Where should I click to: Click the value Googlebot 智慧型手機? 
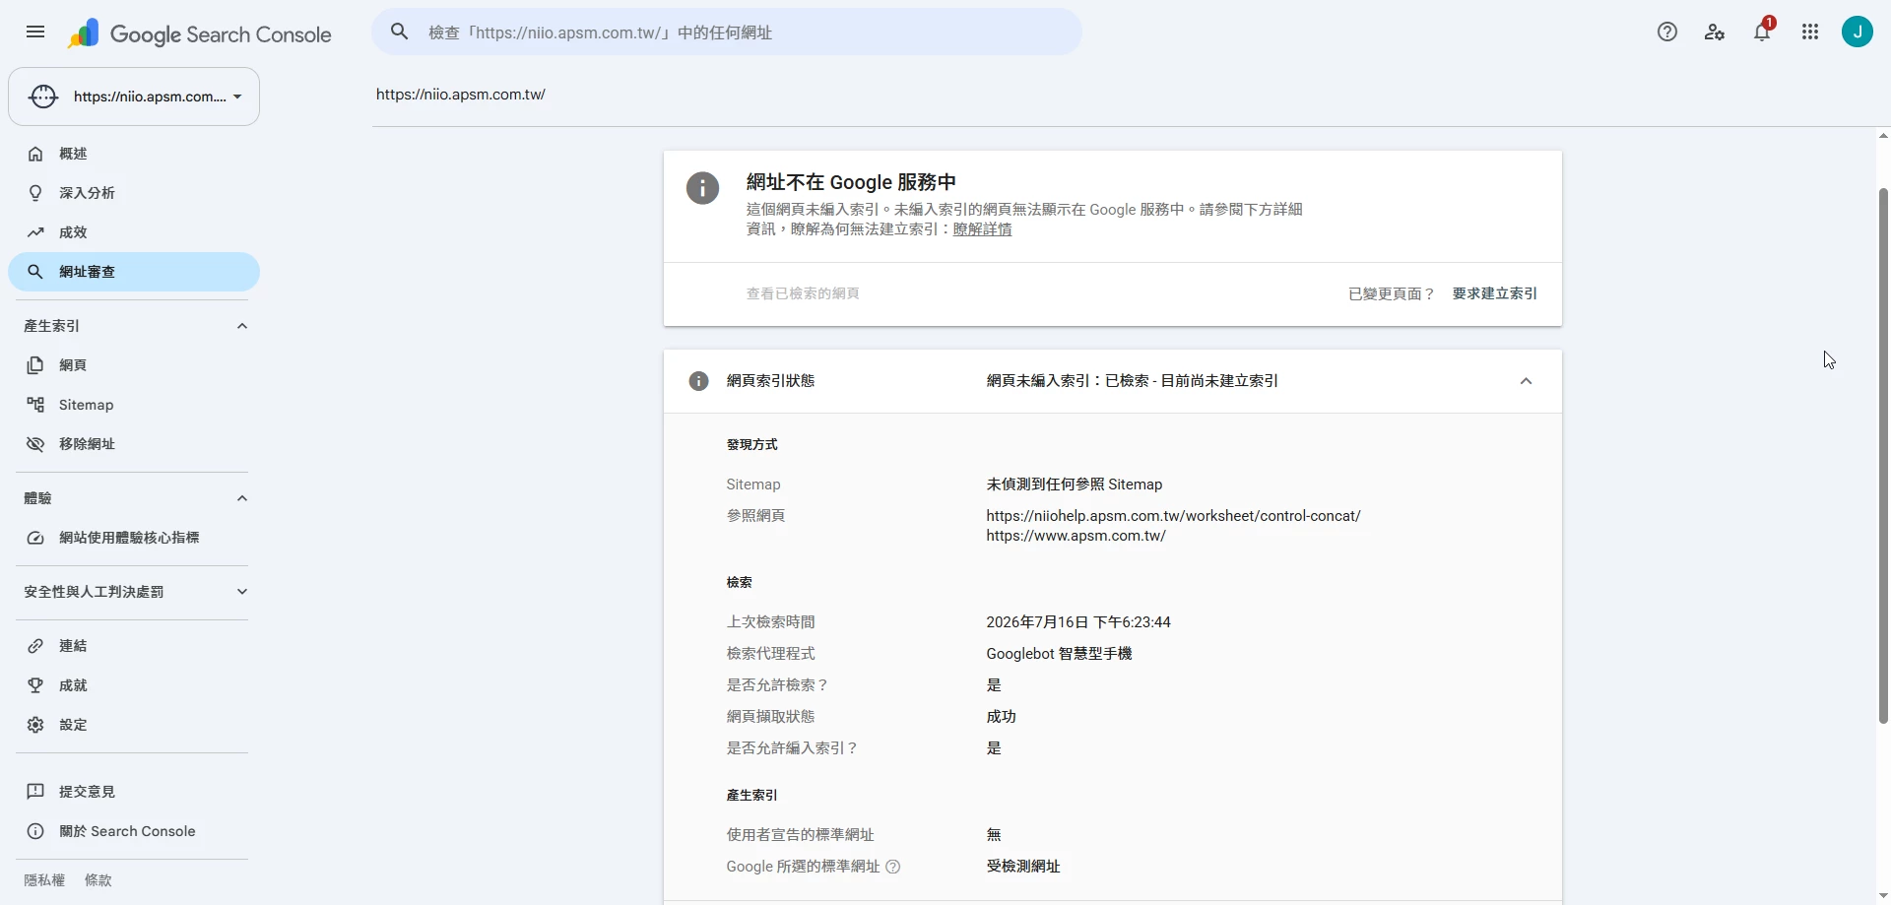tap(1059, 654)
